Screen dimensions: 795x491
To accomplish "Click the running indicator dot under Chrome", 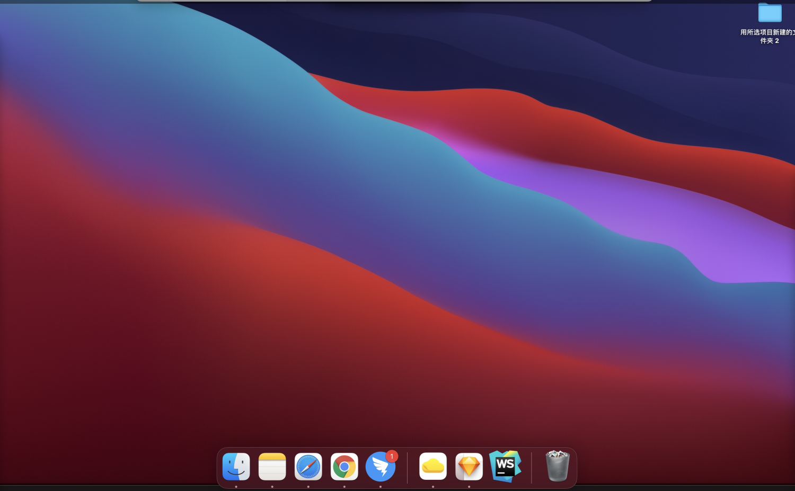I will coord(344,486).
